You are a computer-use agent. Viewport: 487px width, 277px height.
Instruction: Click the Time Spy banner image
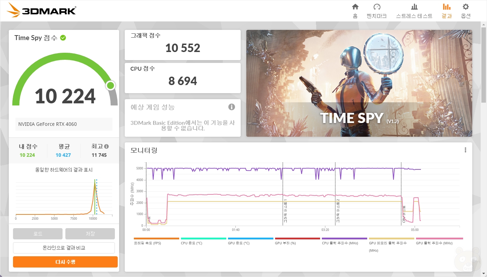pos(359,83)
